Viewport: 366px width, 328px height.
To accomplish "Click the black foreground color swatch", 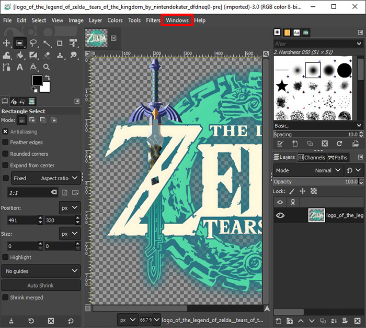I will pyautogui.click(x=37, y=80).
